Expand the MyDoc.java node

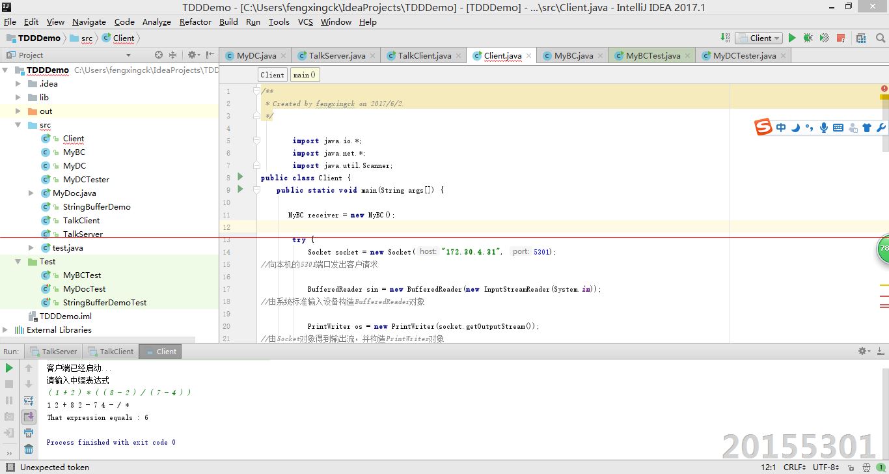click(31, 193)
